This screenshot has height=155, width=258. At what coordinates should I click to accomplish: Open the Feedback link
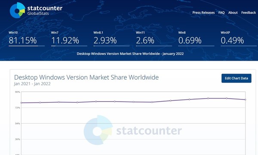249,12
